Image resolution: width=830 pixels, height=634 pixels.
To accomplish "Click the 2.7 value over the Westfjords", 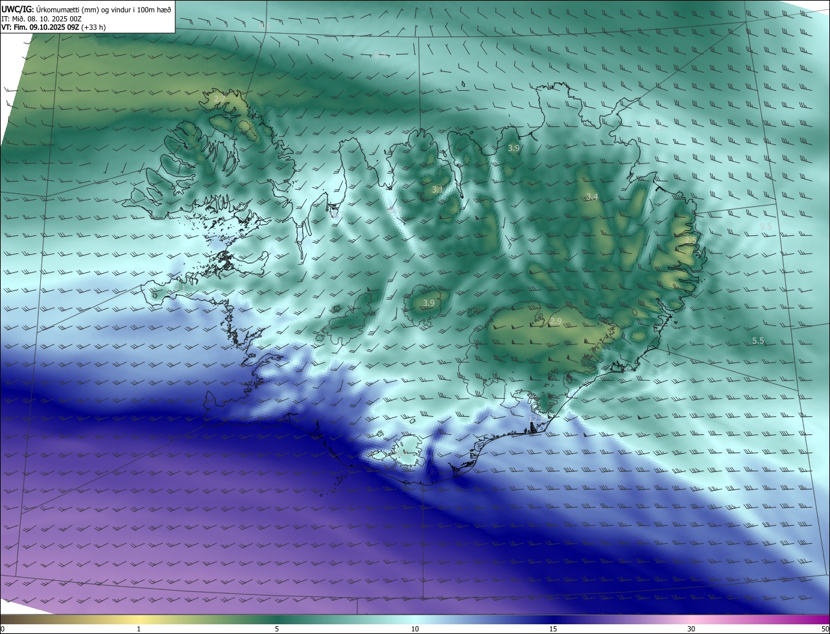I will pyautogui.click(x=220, y=99).
